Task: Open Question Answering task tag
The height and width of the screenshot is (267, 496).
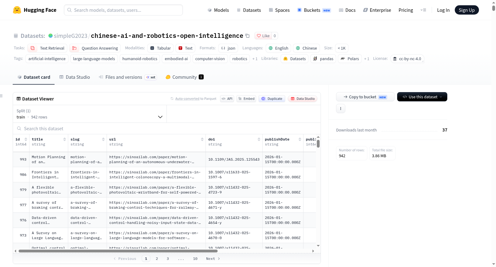Action: (95, 48)
